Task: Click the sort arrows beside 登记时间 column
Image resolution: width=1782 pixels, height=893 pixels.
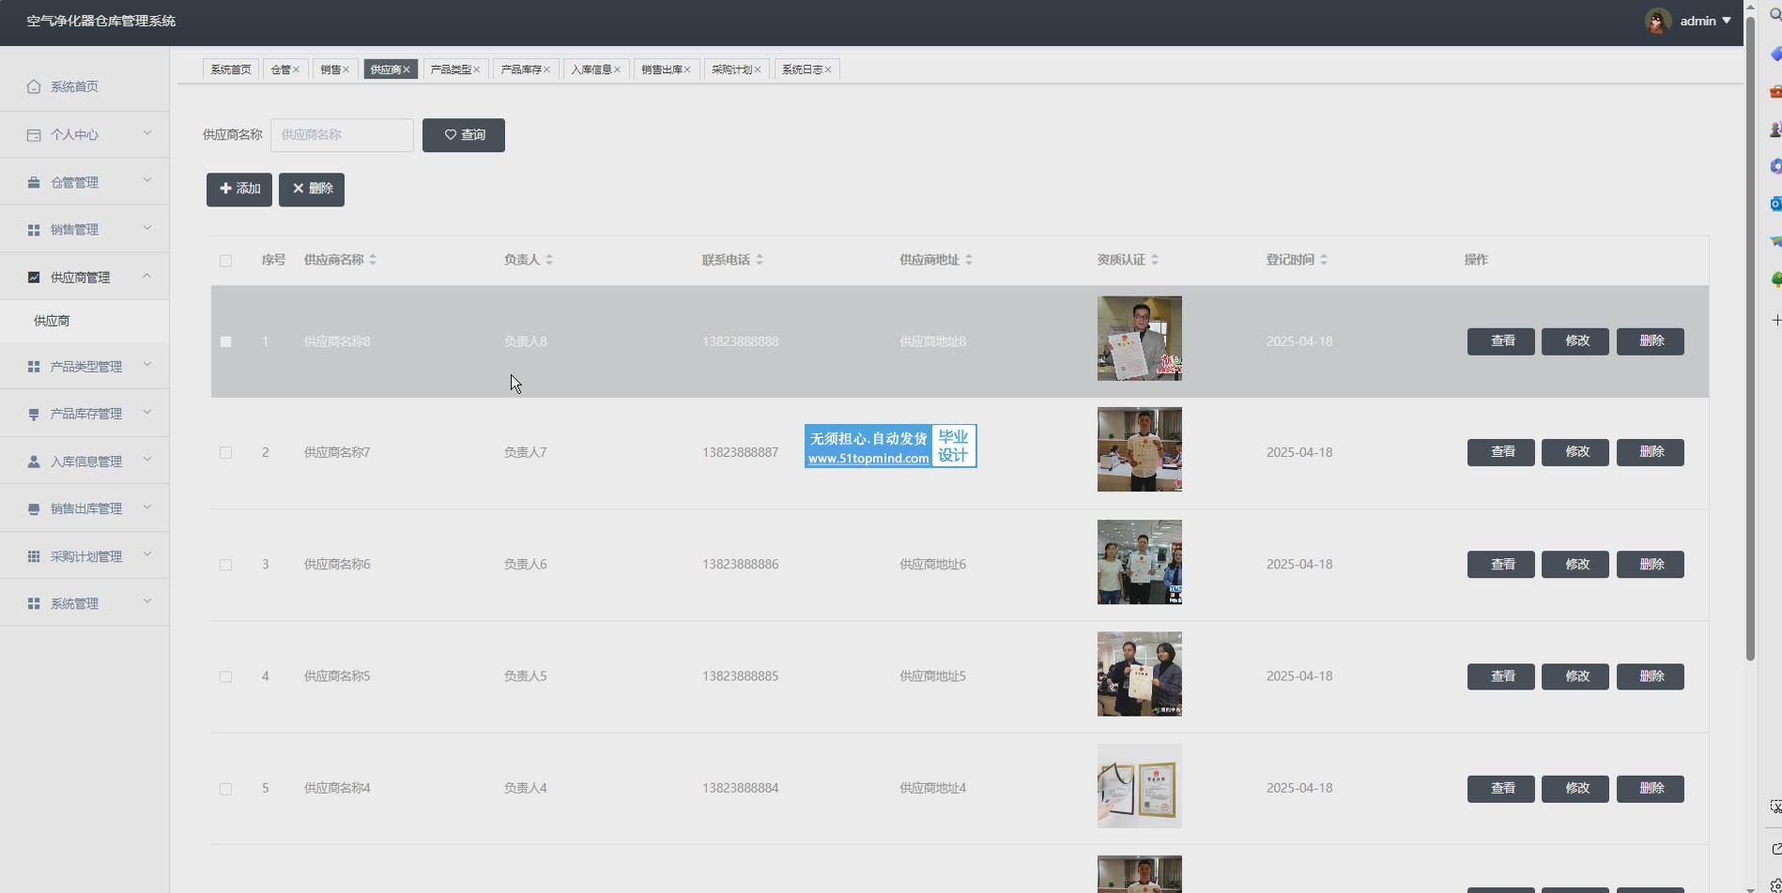Action: (1324, 260)
